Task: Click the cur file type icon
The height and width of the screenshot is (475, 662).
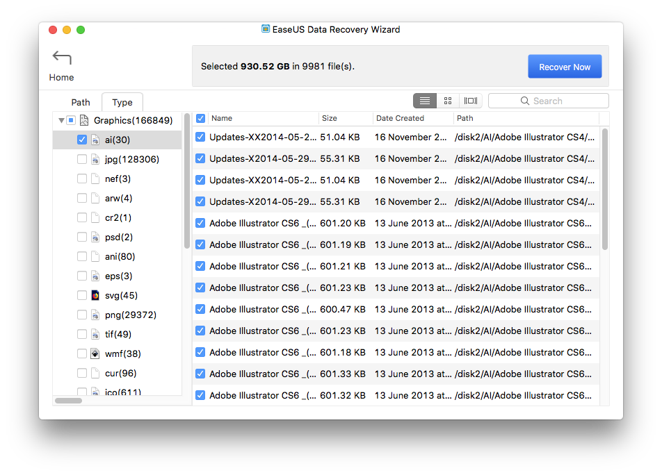Action: pyautogui.click(x=95, y=373)
